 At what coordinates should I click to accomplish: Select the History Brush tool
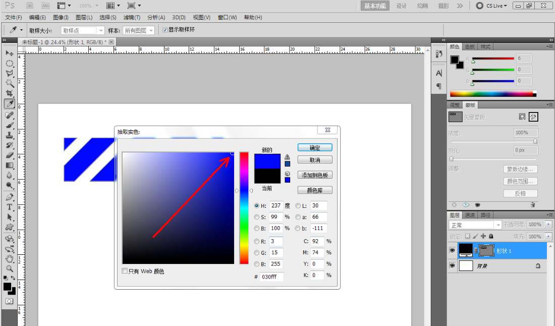[9, 145]
